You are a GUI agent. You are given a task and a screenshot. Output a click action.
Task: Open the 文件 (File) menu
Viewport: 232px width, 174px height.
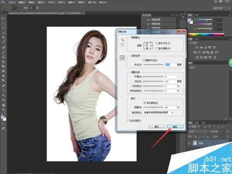12,2
